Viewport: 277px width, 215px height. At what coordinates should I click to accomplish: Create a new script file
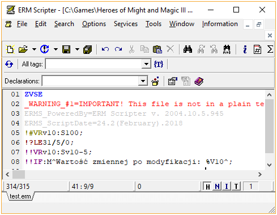pos(10,49)
